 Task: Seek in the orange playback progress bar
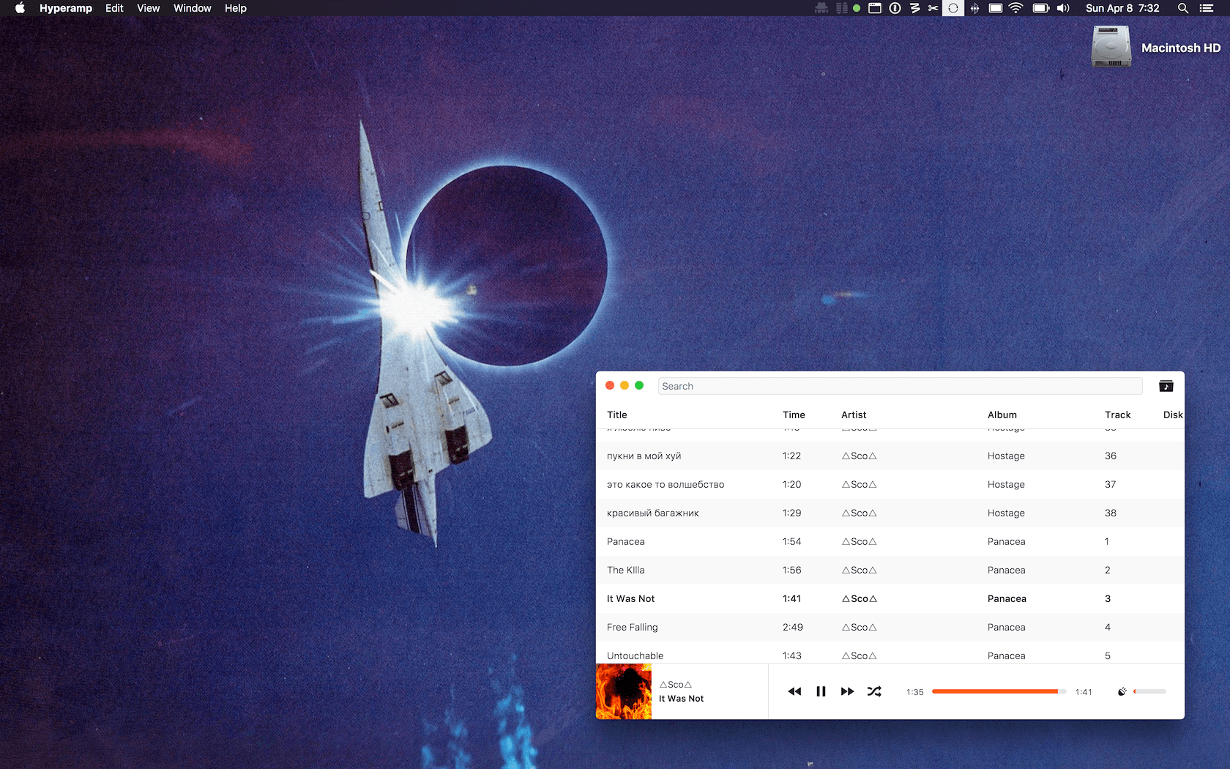click(x=999, y=691)
